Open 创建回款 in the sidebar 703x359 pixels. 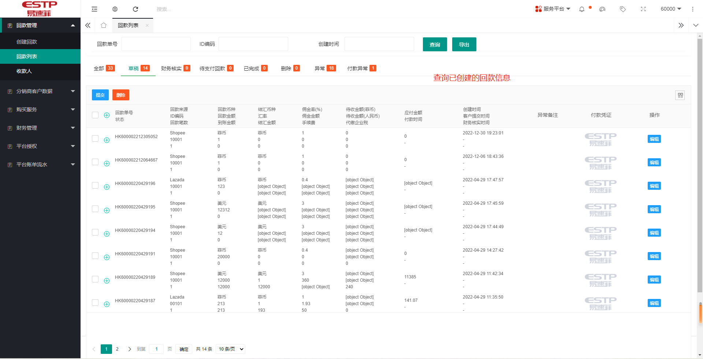pyautogui.click(x=27, y=42)
